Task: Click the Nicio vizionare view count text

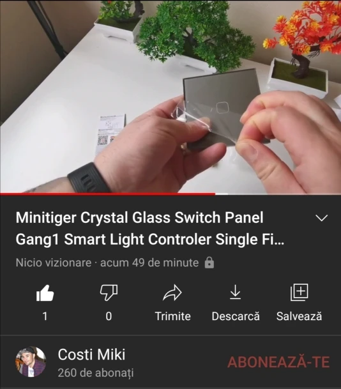Action: 54,263
